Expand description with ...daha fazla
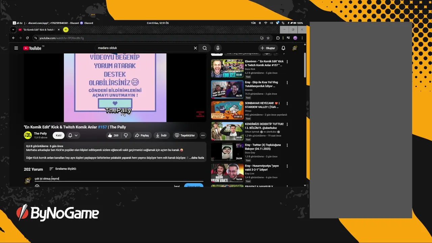Image resolution: width=432 pixels, height=243 pixels. (196, 158)
